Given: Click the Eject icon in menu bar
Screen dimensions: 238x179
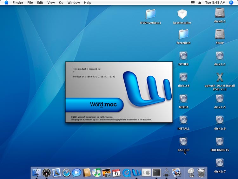Looking at the screenshot, I should pos(200,3).
